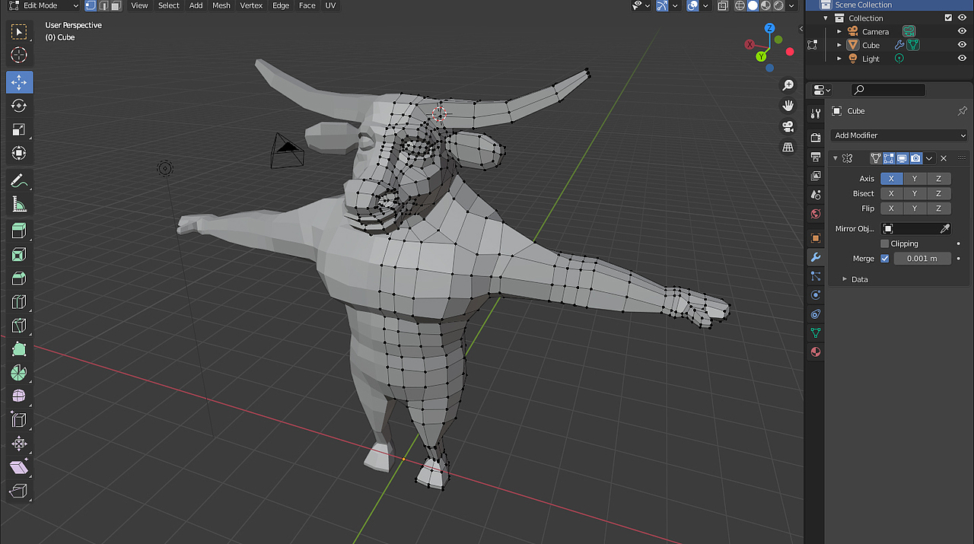Hide the Camera in outliner
The height and width of the screenshot is (544, 974).
tap(962, 31)
